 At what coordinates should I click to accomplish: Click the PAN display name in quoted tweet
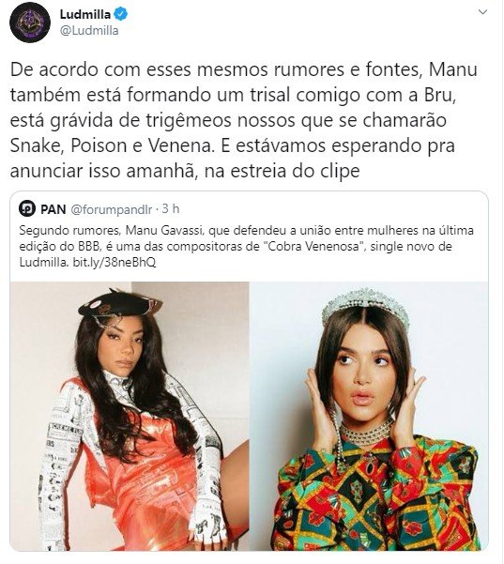(53, 209)
